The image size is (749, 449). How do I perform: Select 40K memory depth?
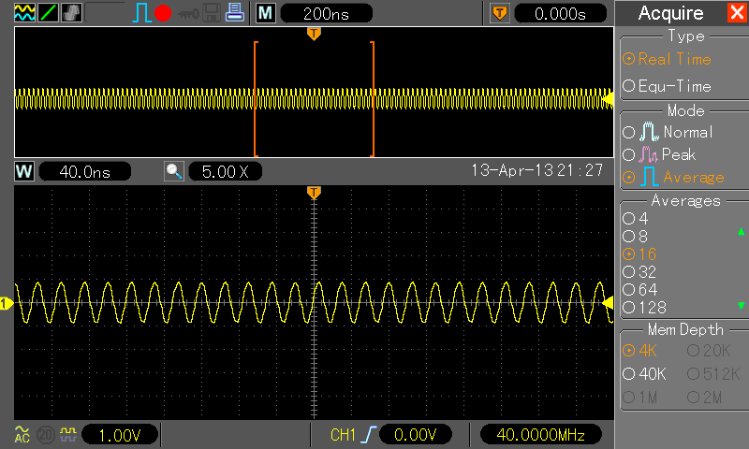(x=644, y=373)
